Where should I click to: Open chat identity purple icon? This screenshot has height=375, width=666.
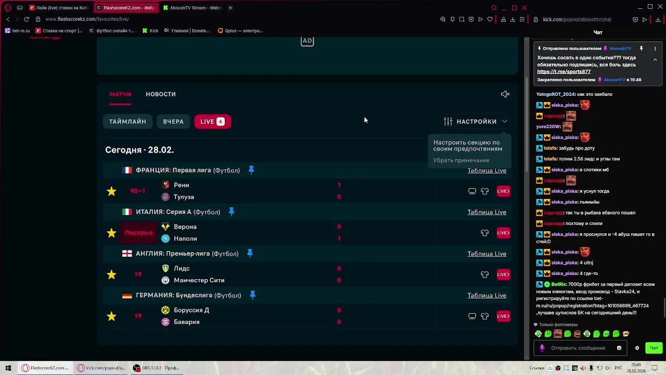click(542, 348)
